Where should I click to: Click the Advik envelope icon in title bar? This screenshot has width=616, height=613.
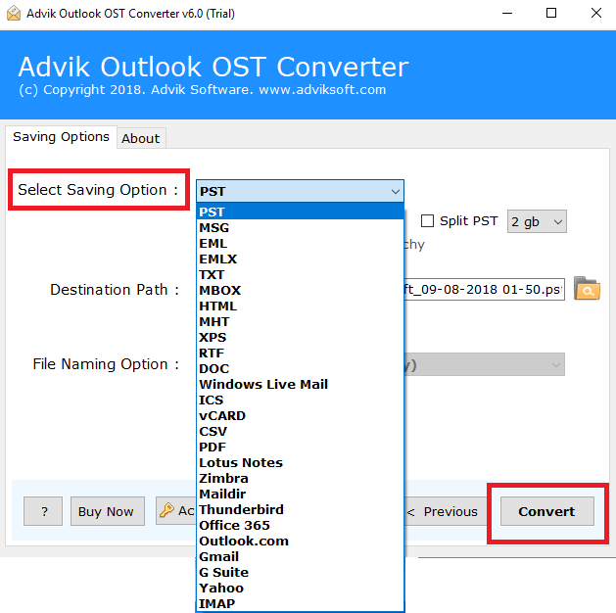click(x=14, y=13)
